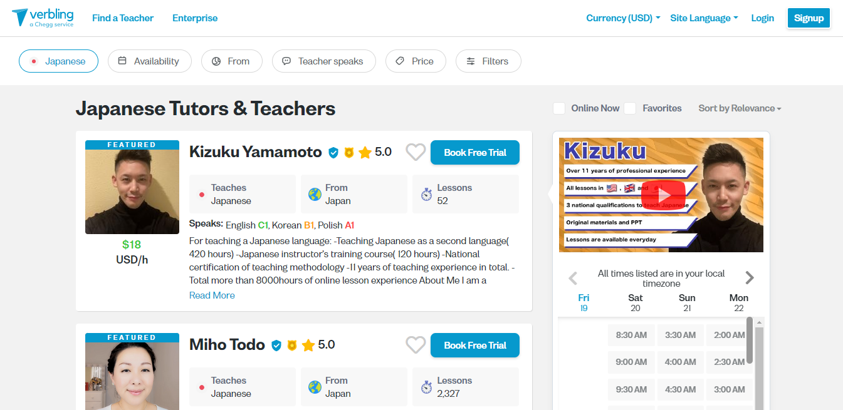Click Kizuku Yamamoto's verified badge icon
The width and height of the screenshot is (843, 410).
point(333,152)
